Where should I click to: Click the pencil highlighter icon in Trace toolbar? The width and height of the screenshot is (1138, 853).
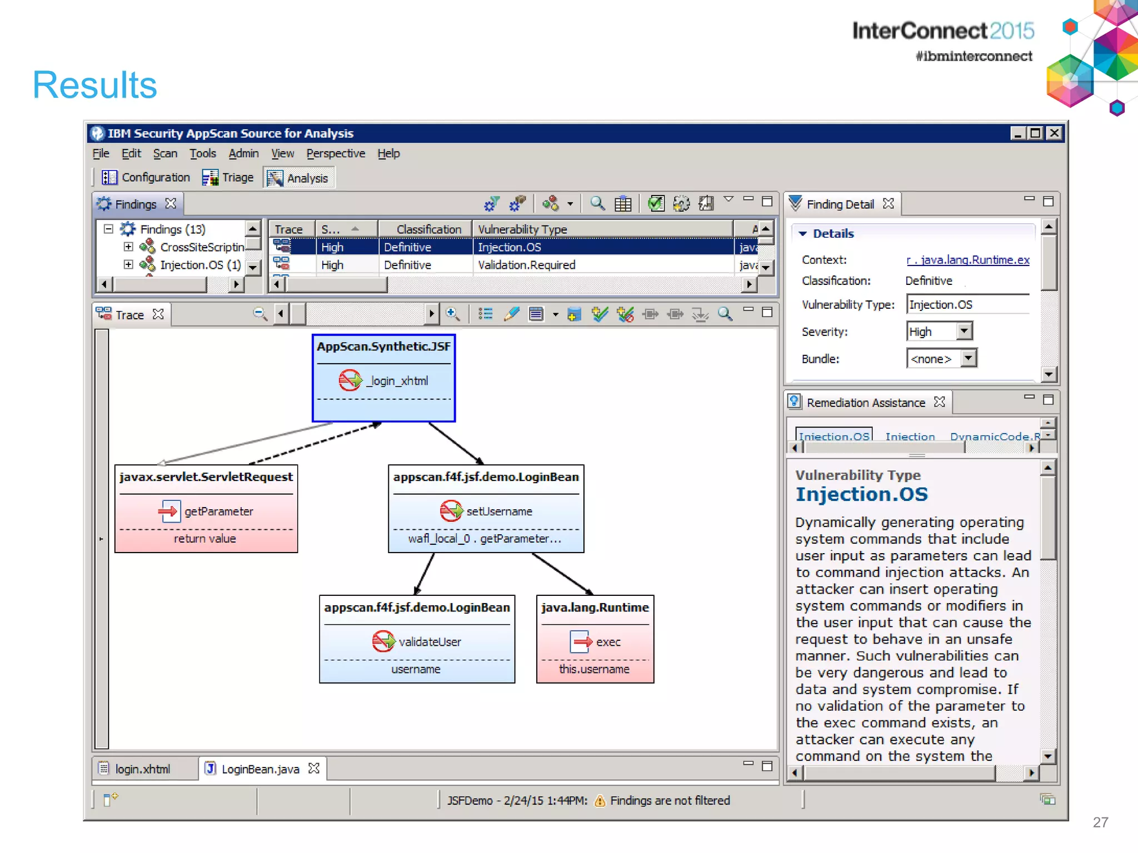click(x=511, y=314)
